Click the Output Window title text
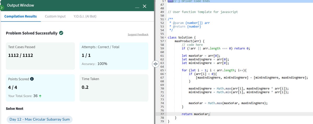 [20, 5]
